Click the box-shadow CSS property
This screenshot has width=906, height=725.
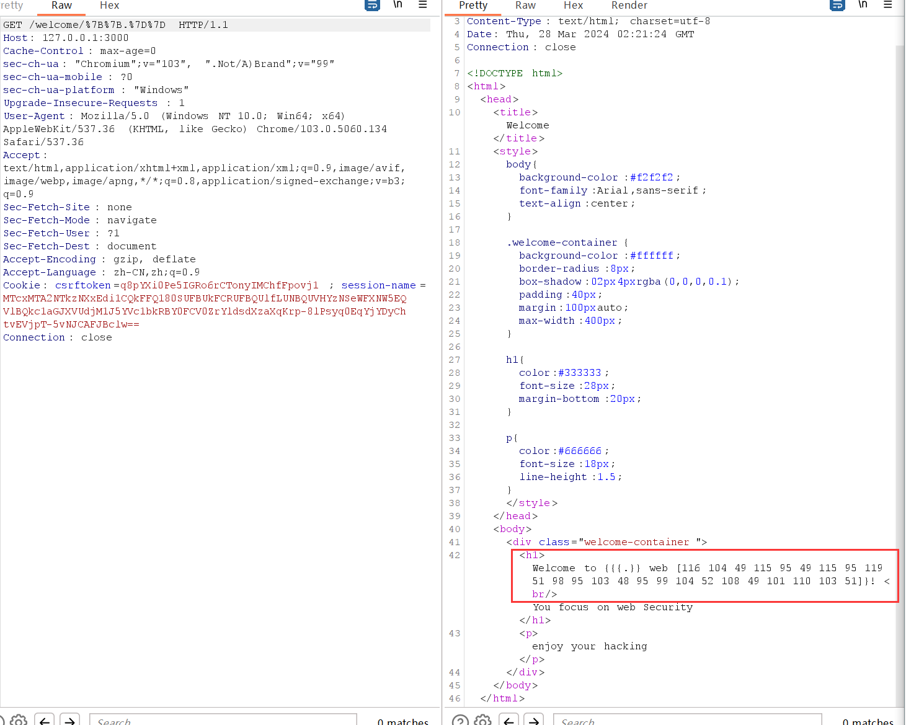(x=551, y=282)
